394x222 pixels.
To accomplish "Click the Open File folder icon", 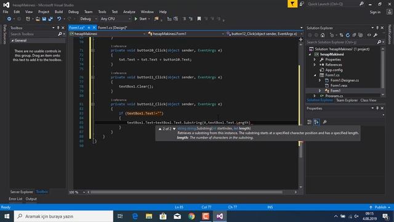I will (x=38, y=19).
